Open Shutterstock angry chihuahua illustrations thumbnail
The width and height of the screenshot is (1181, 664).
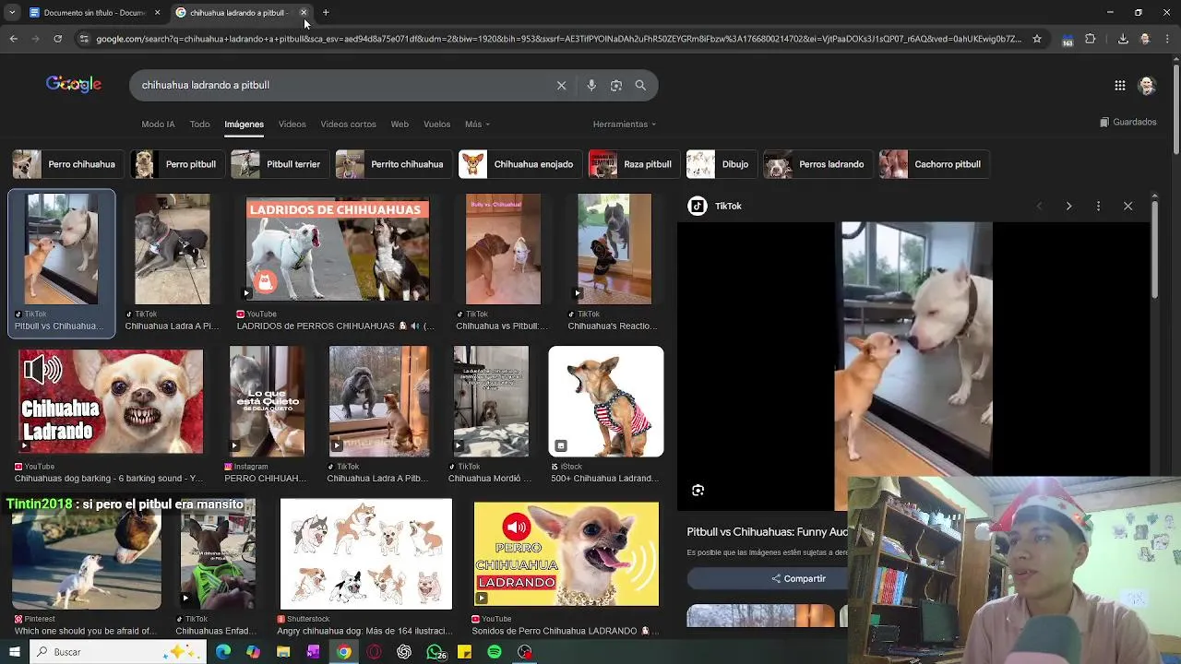click(x=366, y=554)
